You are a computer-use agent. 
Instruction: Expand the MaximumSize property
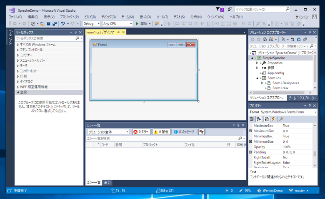(x=250, y=131)
